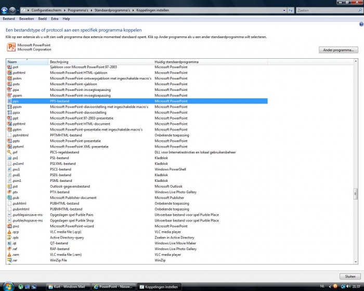Select 'Microsoft Publisher-document' description
Image resolution: width=364 pixels, height=291 pixels.
click(73, 197)
